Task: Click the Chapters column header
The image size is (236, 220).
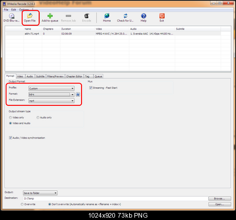Action: click(51, 29)
